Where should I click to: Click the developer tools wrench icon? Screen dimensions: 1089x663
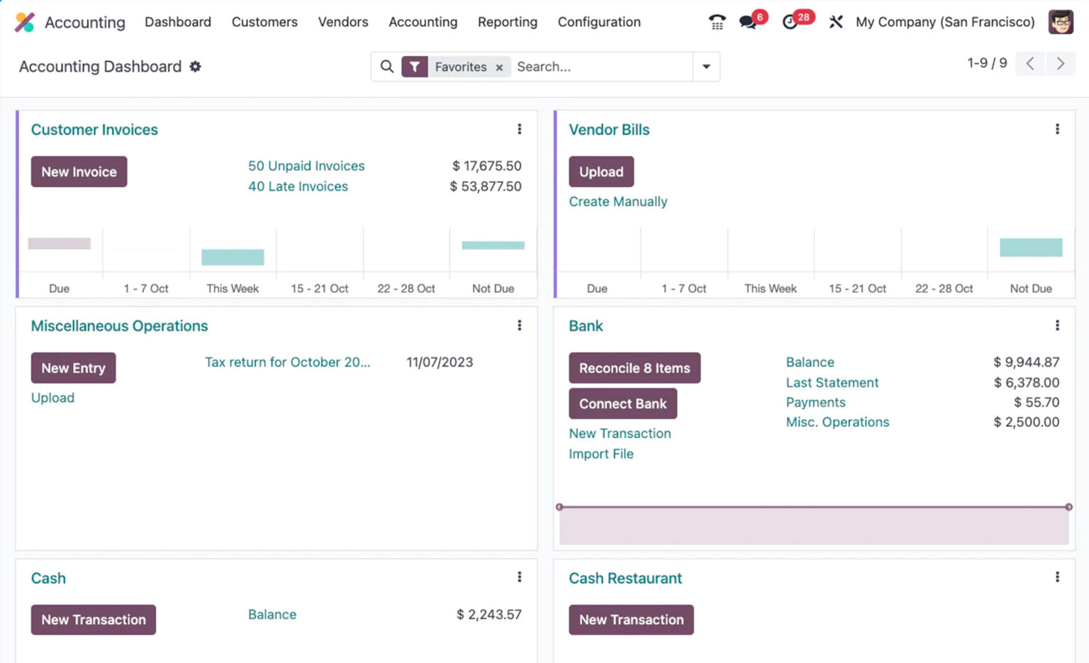click(x=837, y=22)
